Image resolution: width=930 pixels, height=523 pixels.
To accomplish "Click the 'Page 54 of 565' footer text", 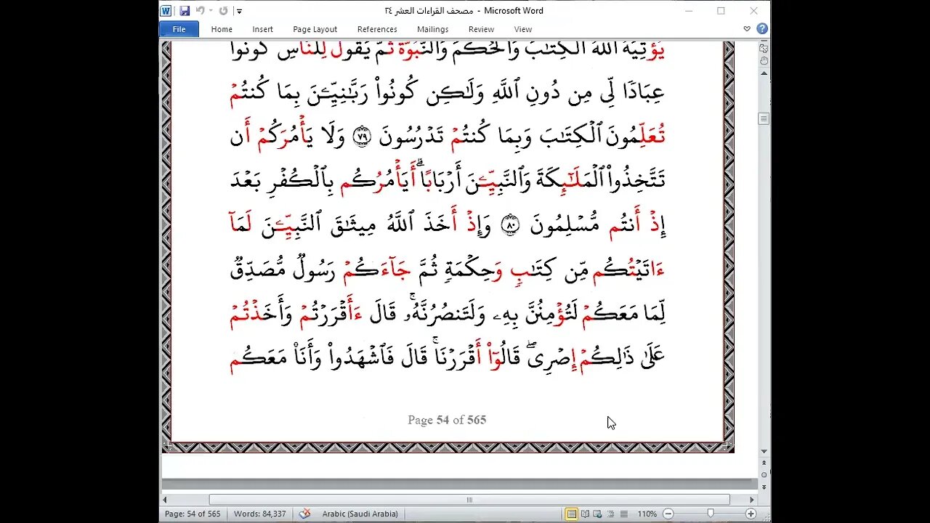I will click(447, 420).
